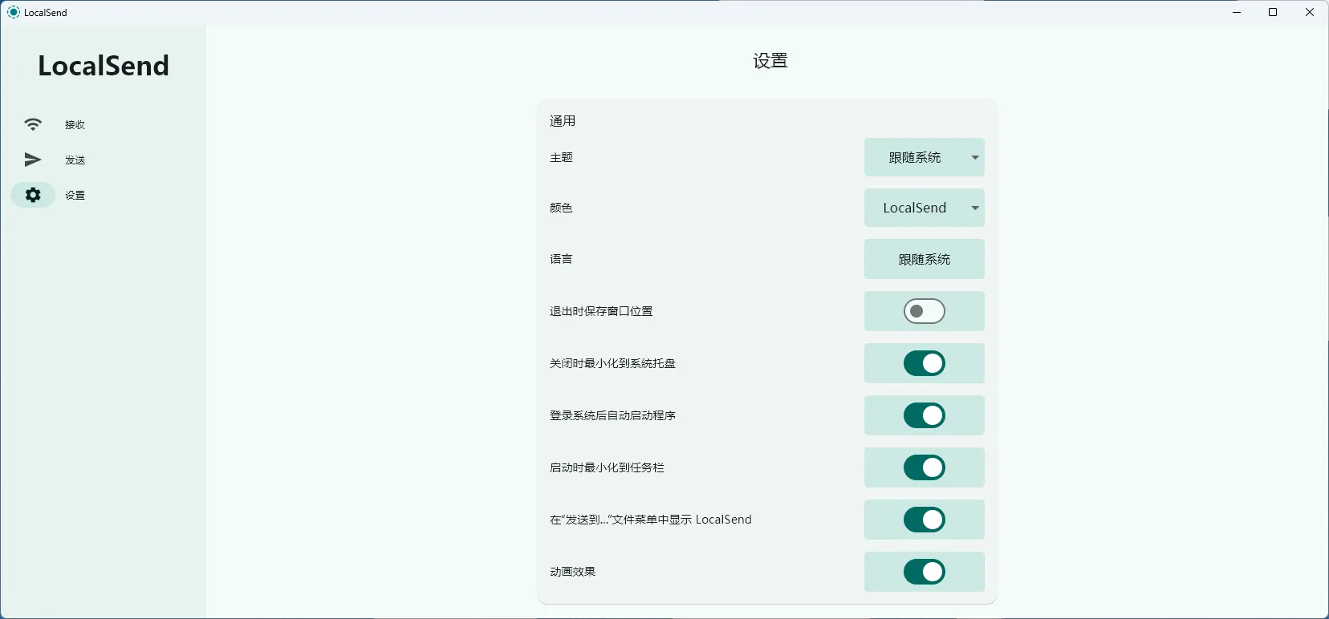Click the 退出时保存窗口位置 label

coord(601,311)
